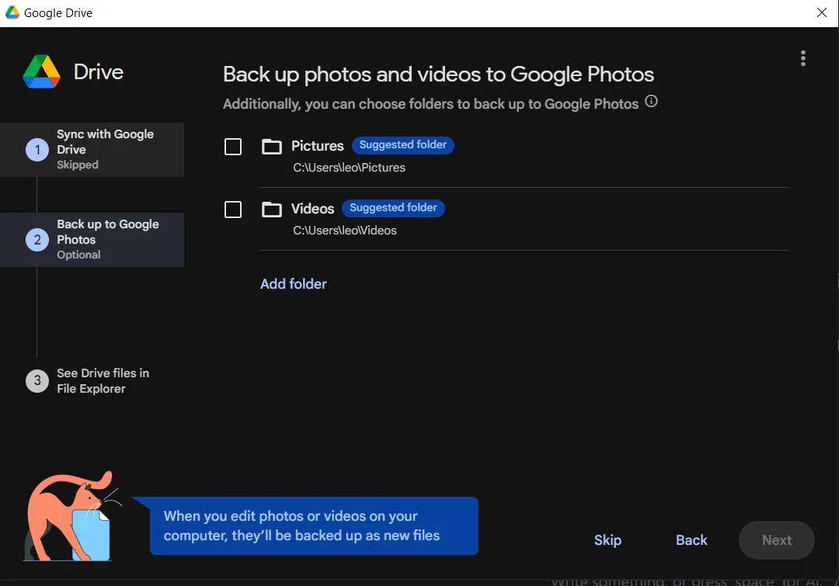Open the three-dot more options menu

coord(802,58)
